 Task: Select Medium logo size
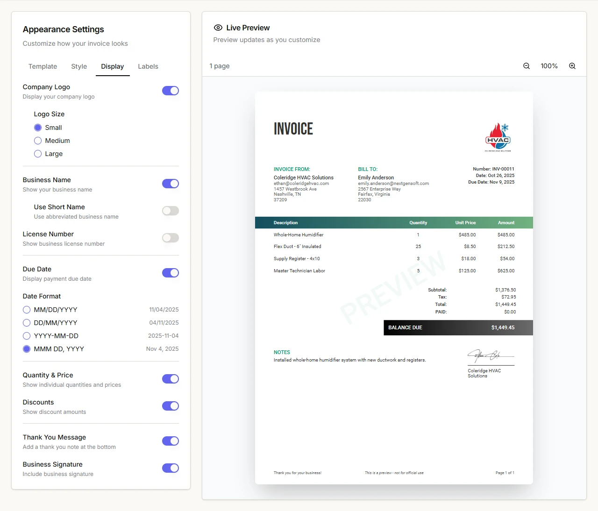click(37, 141)
